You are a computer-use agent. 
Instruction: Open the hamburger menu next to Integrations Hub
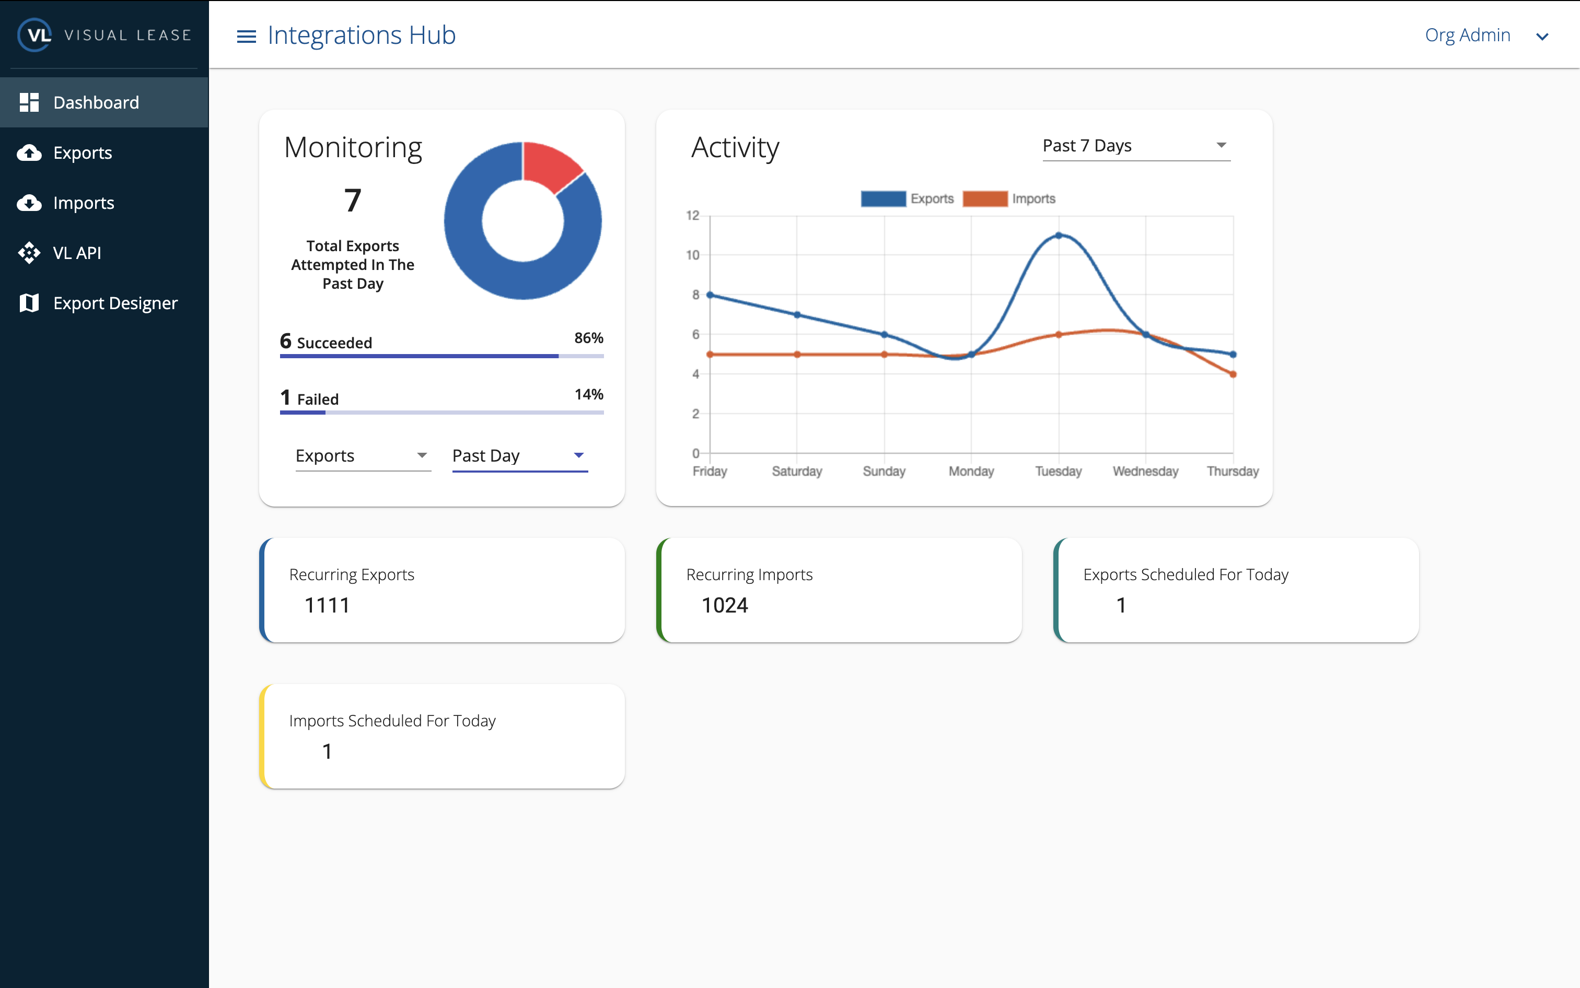point(246,36)
